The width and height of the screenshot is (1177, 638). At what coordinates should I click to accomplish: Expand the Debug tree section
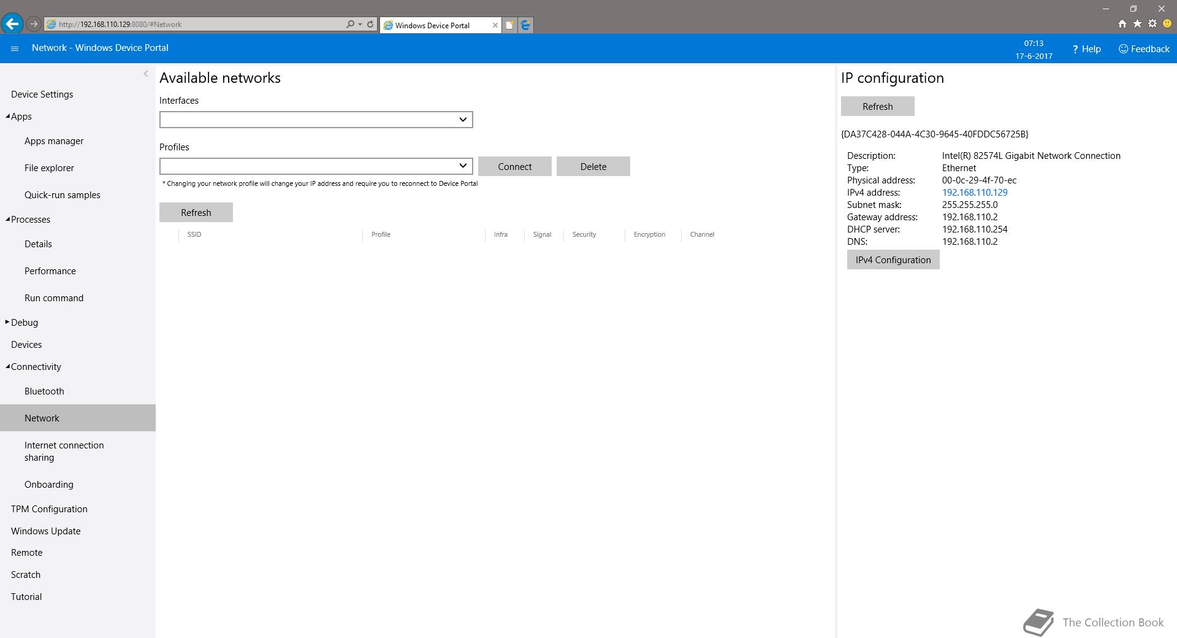click(7, 322)
